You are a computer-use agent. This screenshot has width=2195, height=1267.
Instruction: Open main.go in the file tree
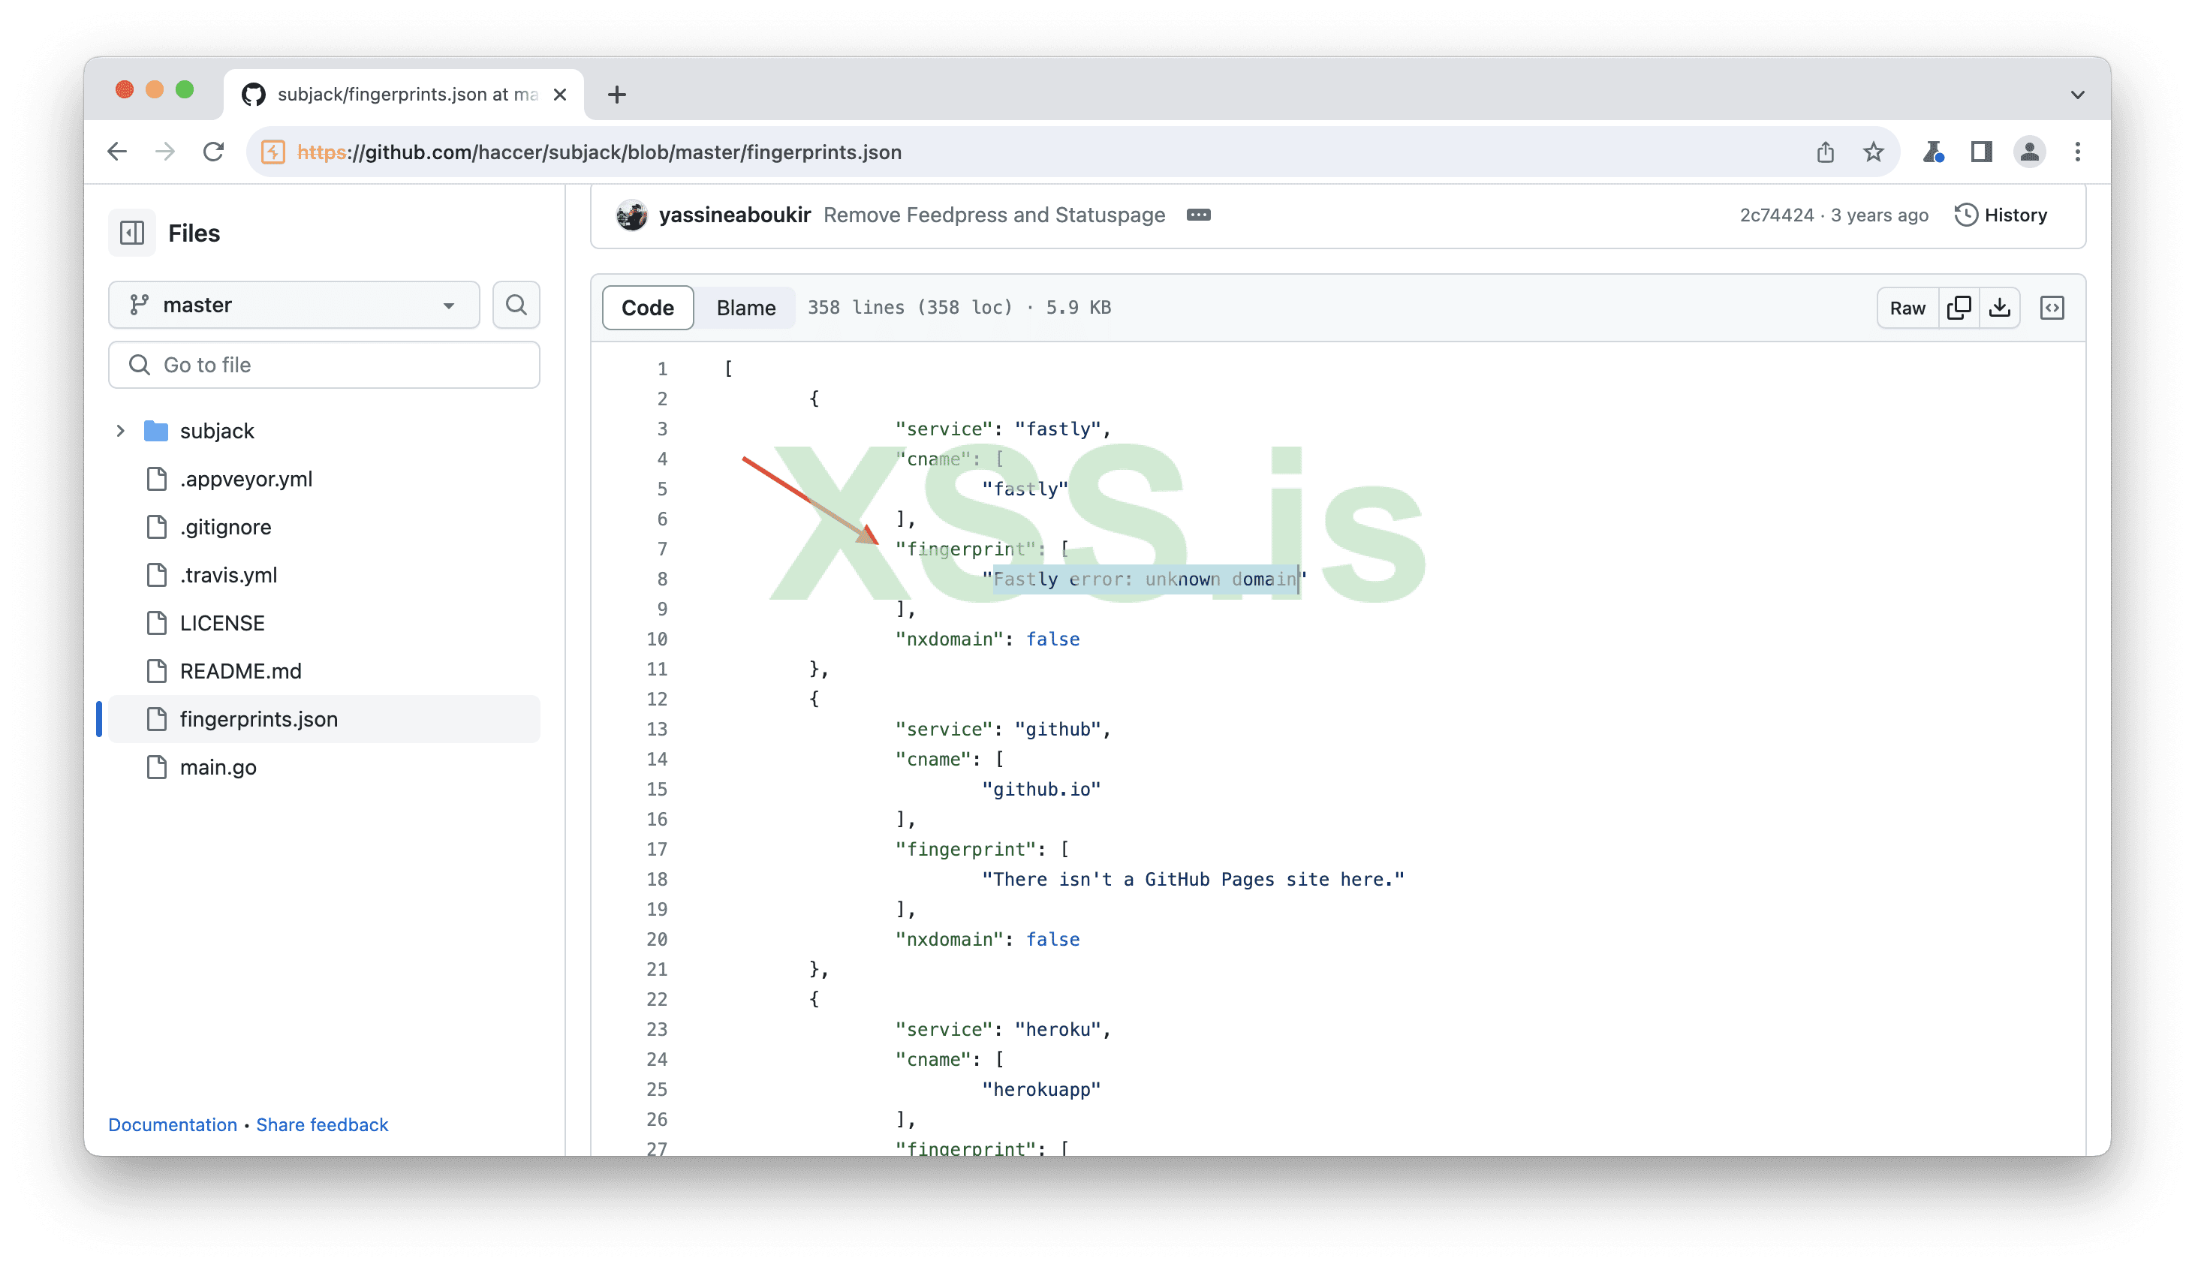(218, 766)
